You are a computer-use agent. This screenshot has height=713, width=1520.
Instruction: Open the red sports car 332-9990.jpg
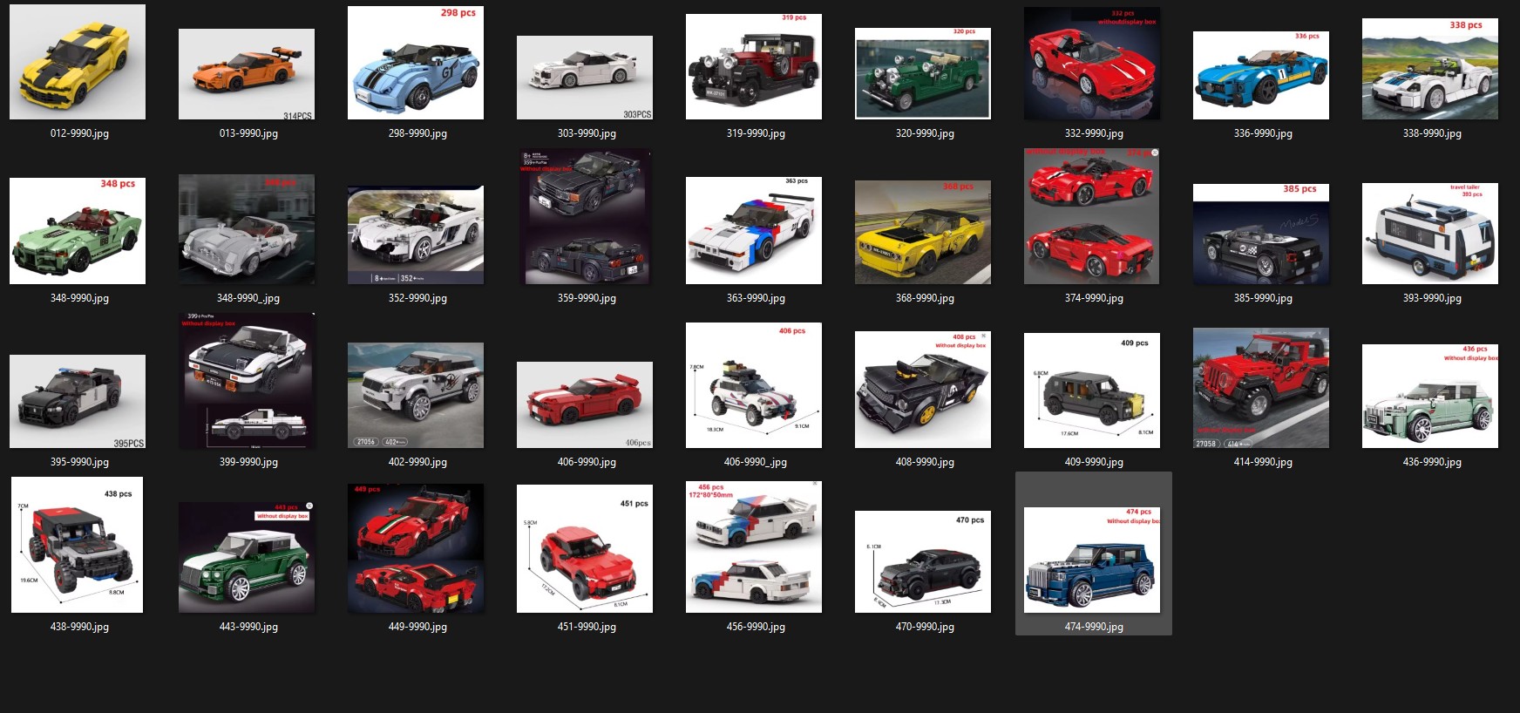[1092, 64]
